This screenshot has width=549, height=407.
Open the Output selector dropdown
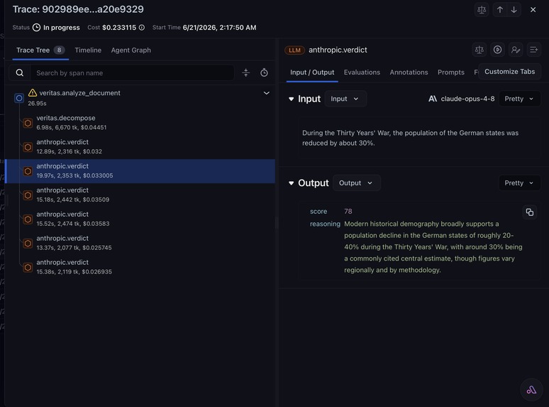357,183
